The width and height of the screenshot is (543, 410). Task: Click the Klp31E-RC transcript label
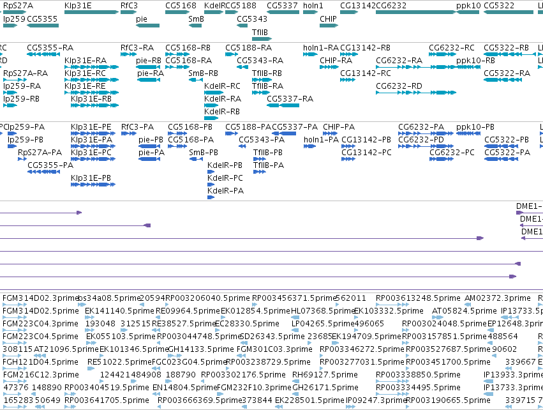[86, 73]
